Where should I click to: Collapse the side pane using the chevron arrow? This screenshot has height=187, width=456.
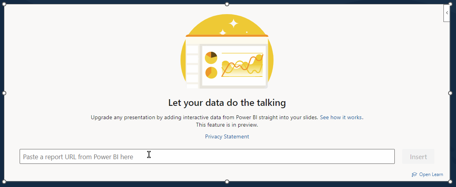447,13
